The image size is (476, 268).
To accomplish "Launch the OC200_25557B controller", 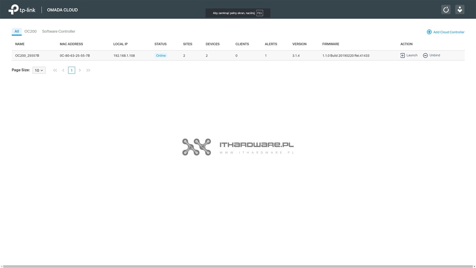I will (x=409, y=55).
